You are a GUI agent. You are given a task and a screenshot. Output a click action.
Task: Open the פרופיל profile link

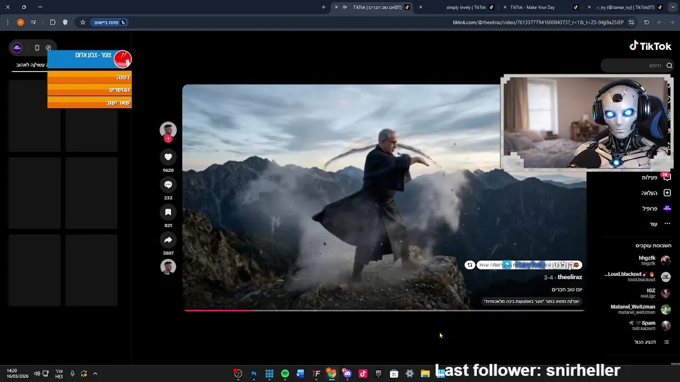pyautogui.click(x=656, y=209)
